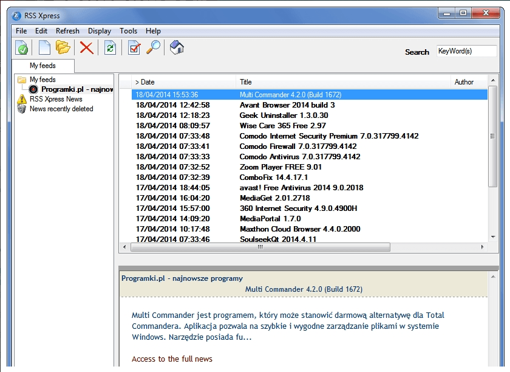Click the home toolbar icon

tap(177, 47)
